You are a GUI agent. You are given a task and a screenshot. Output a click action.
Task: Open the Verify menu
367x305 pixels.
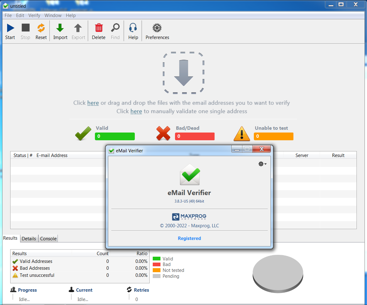point(34,15)
